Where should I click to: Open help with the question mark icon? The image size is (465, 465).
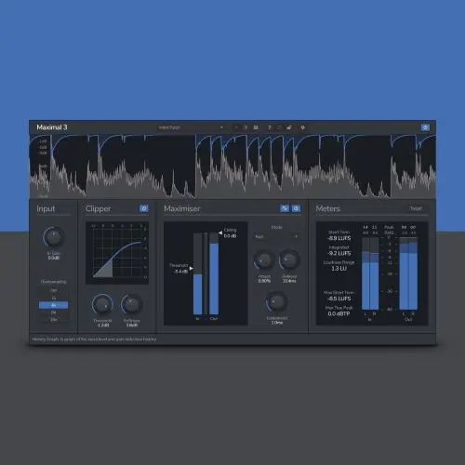[270, 127]
